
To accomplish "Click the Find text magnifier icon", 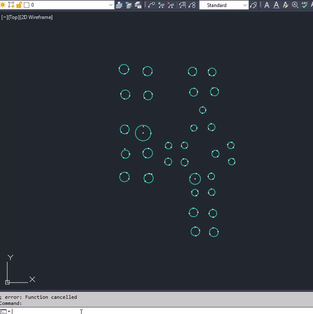I will pyautogui.click(x=295, y=5).
